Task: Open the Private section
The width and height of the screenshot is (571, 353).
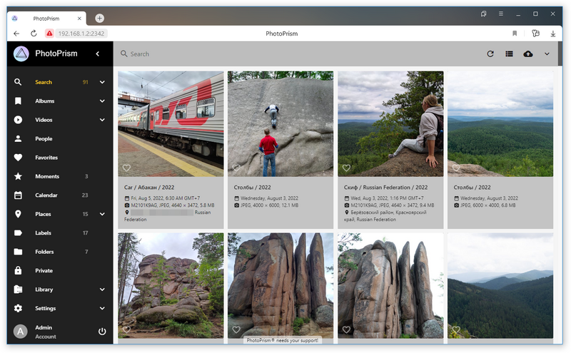Action: pyautogui.click(x=44, y=270)
